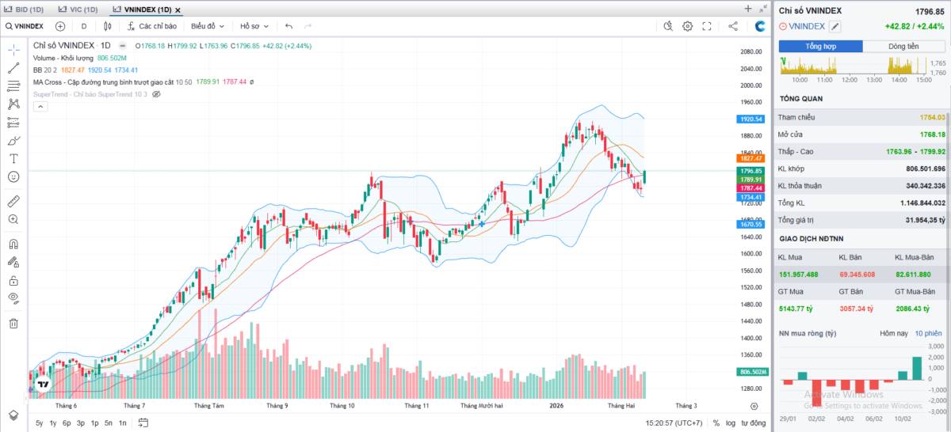Select the brush drawing tool
The image size is (951, 432).
(x=13, y=141)
